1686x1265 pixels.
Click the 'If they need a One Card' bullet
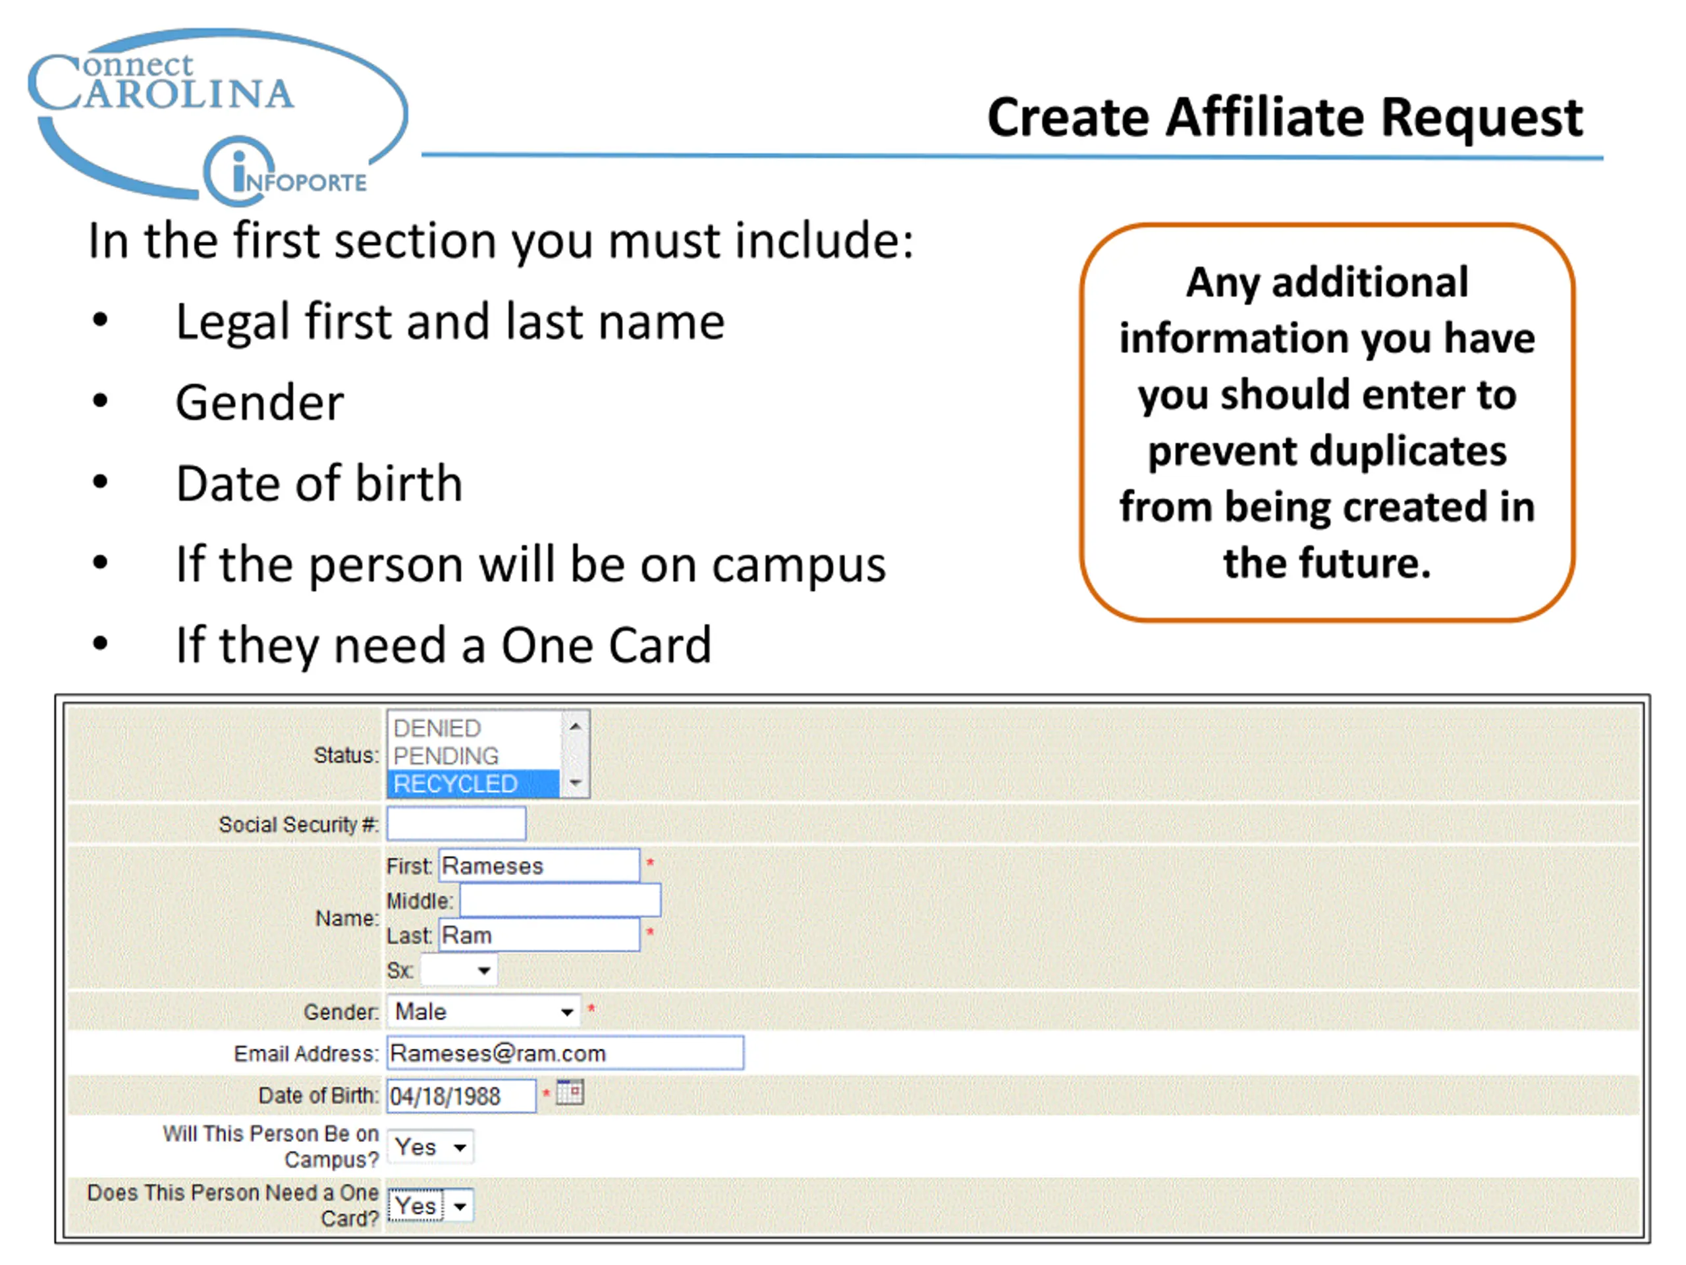tap(444, 645)
